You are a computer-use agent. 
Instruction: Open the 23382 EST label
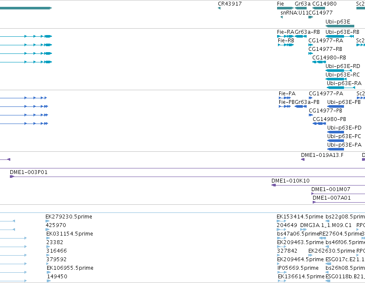click(54, 243)
